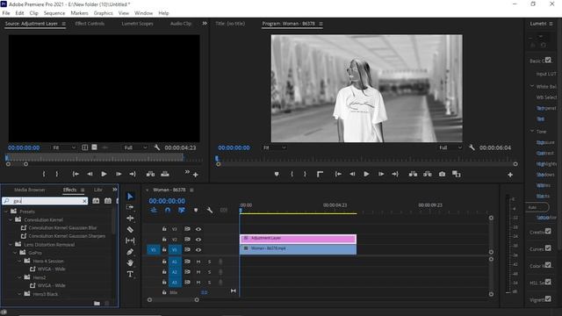Open timeline display settings wrench

pyautogui.click(x=210, y=211)
